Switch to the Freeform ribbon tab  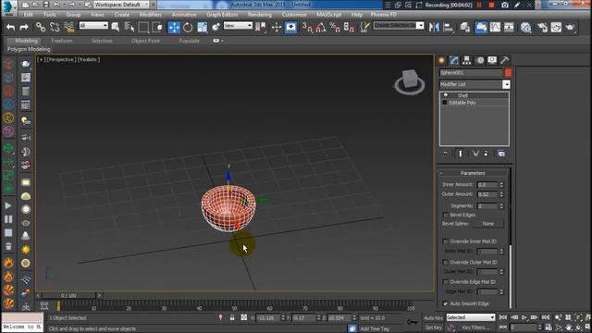62,41
